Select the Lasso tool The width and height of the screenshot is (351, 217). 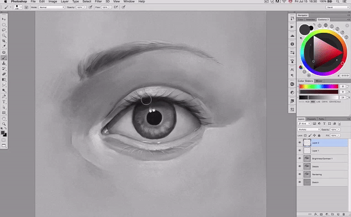[x=4, y=30]
